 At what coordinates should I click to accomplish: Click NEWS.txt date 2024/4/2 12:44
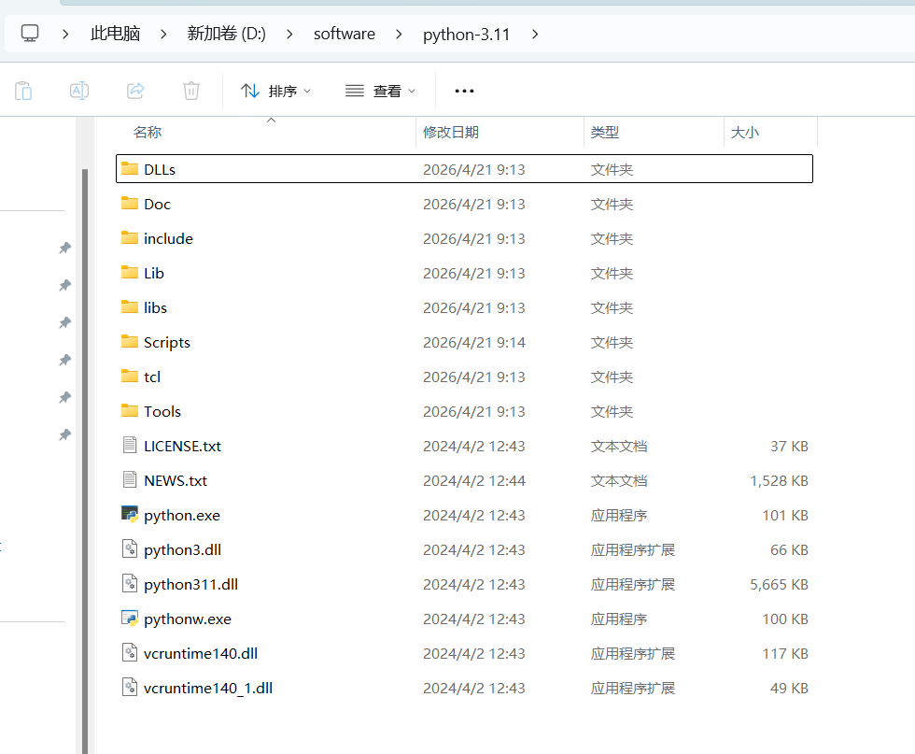(474, 480)
